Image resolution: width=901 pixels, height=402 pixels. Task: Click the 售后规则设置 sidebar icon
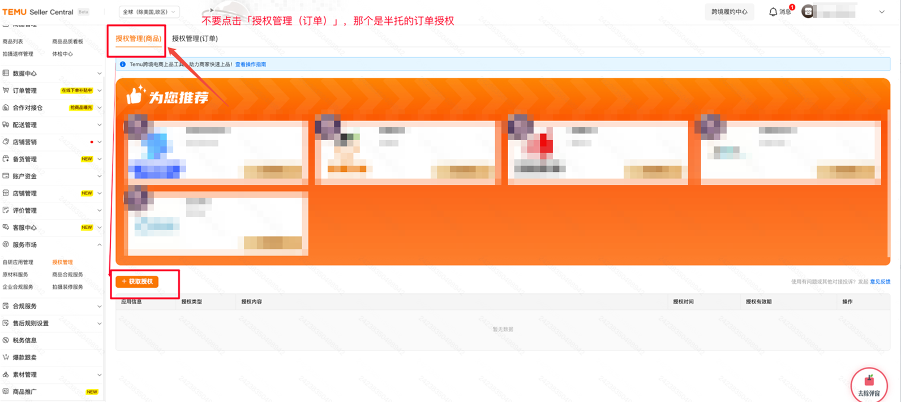(6, 323)
